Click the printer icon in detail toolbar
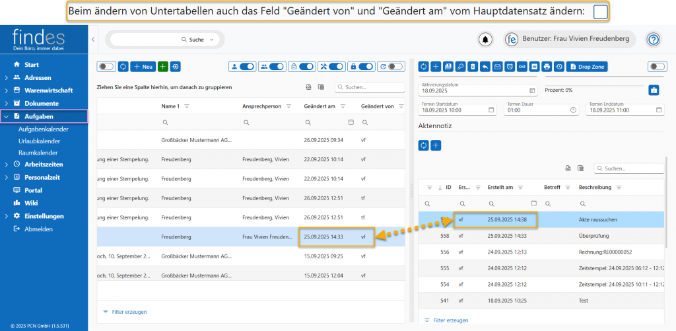Screen dimensions: 676x331 pos(547,67)
